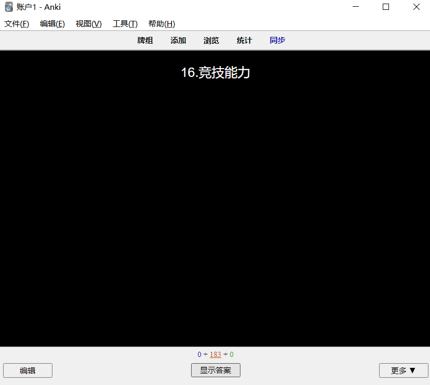This screenshot has width=430, height=385.
Task: Close the Anki window
Action: pyautogui.click(x=416, y=7)
